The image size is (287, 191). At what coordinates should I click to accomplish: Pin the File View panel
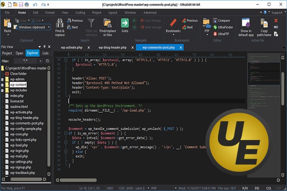click(x=44, y=47)
